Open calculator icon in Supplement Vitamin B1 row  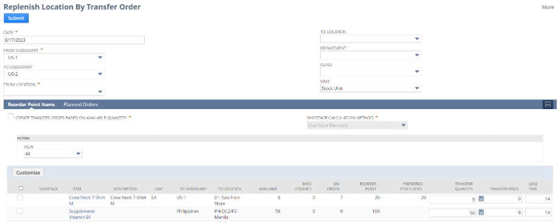pyautogui.click(x=481, y=212)
